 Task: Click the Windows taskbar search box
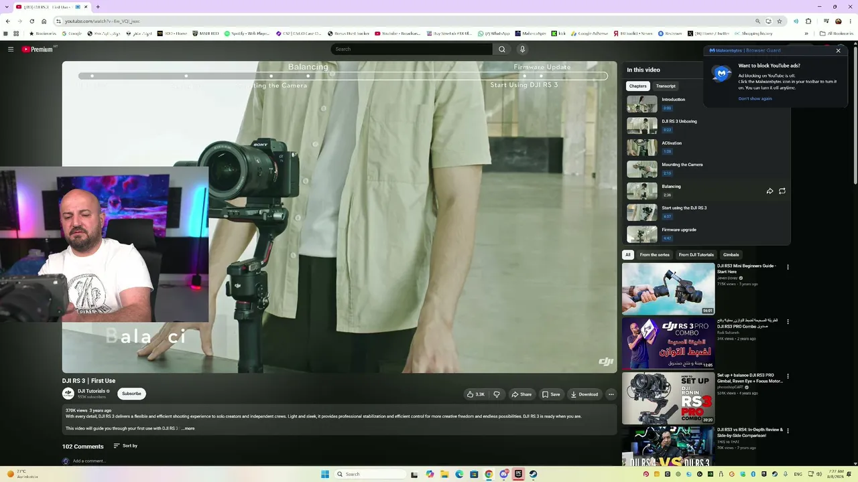(371, 474)
